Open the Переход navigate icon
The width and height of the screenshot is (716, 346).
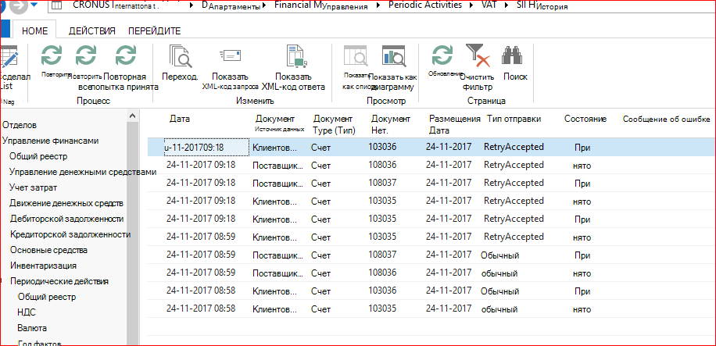pyautogui.click(x=181, y=55)
